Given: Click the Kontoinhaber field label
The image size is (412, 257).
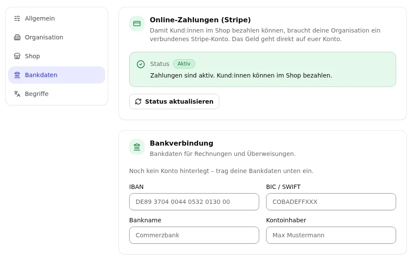Looking at the screenshot, I should click(x=286, y=220).
